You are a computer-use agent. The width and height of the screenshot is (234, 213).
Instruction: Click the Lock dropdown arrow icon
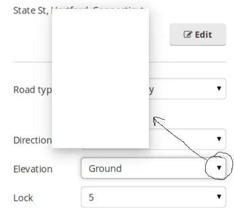coord(219,197)
